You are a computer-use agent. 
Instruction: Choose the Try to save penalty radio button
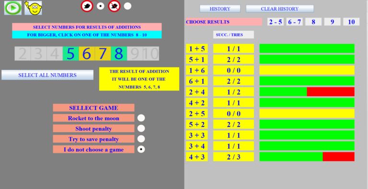click(141, 139)
